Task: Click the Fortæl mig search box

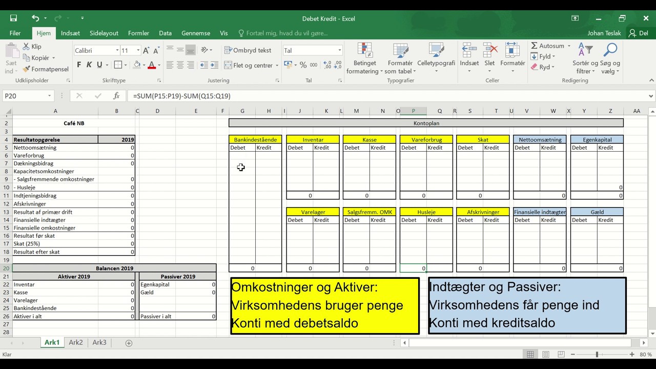Action: coord(283,33)
